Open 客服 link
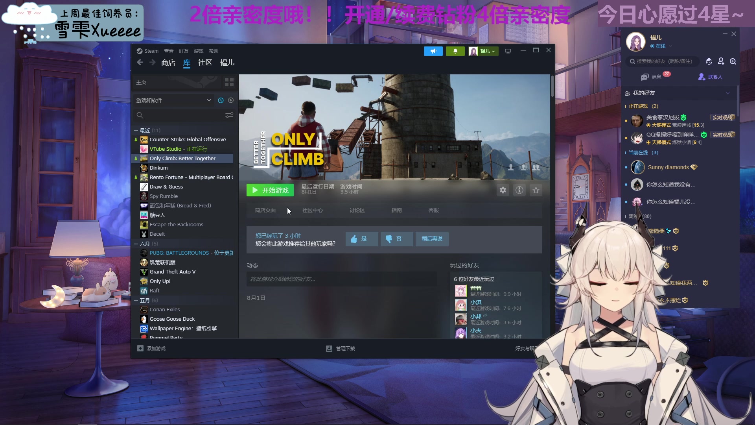 (x=434, y=211)
